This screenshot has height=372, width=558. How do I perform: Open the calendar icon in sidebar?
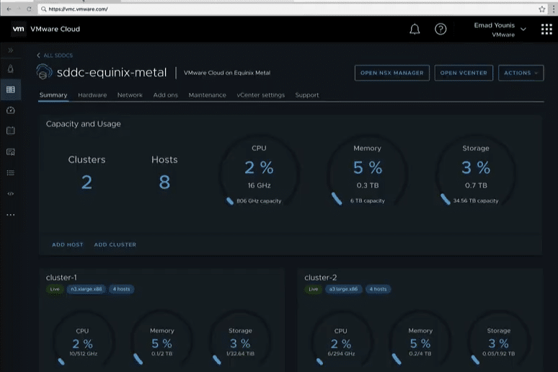(11, 130)
